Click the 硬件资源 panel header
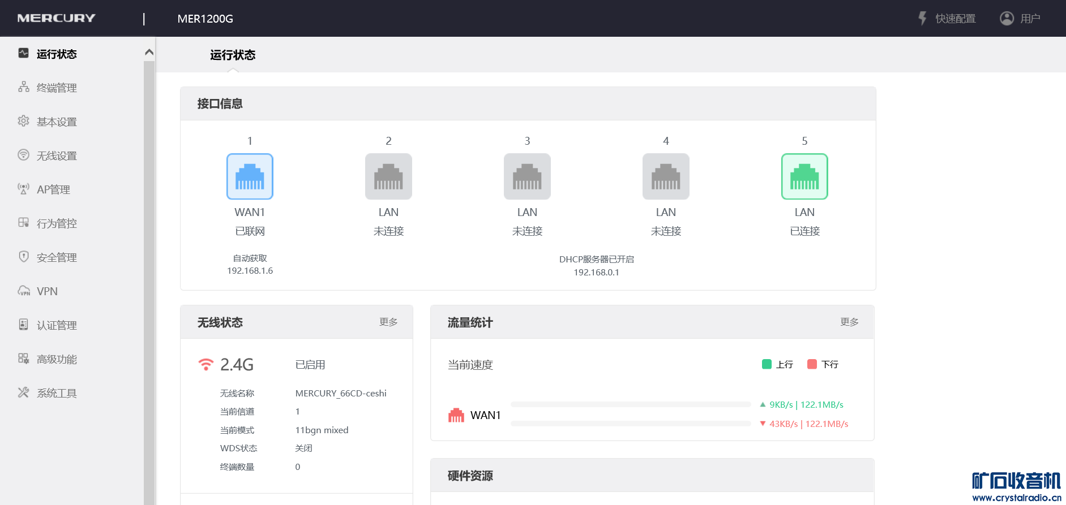The width and height of the screenshot is (1066, 505). (x=652, y=475)
